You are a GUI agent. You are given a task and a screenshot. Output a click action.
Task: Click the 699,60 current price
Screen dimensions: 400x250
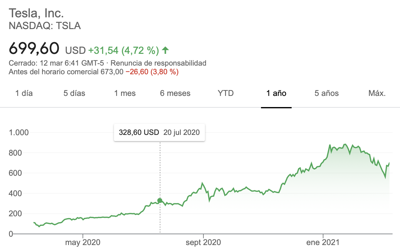34,48
